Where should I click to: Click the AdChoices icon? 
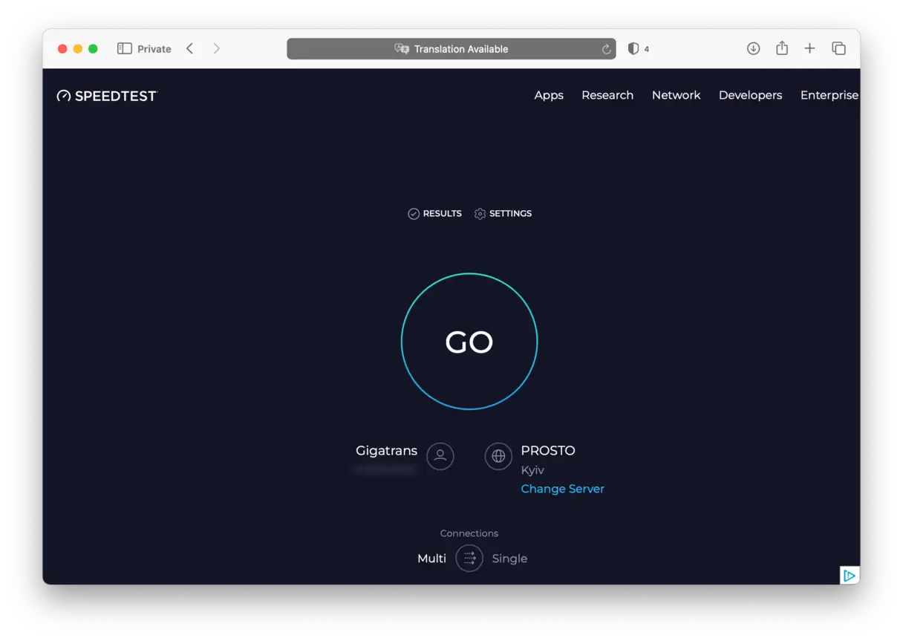click(x=849, y=575)
